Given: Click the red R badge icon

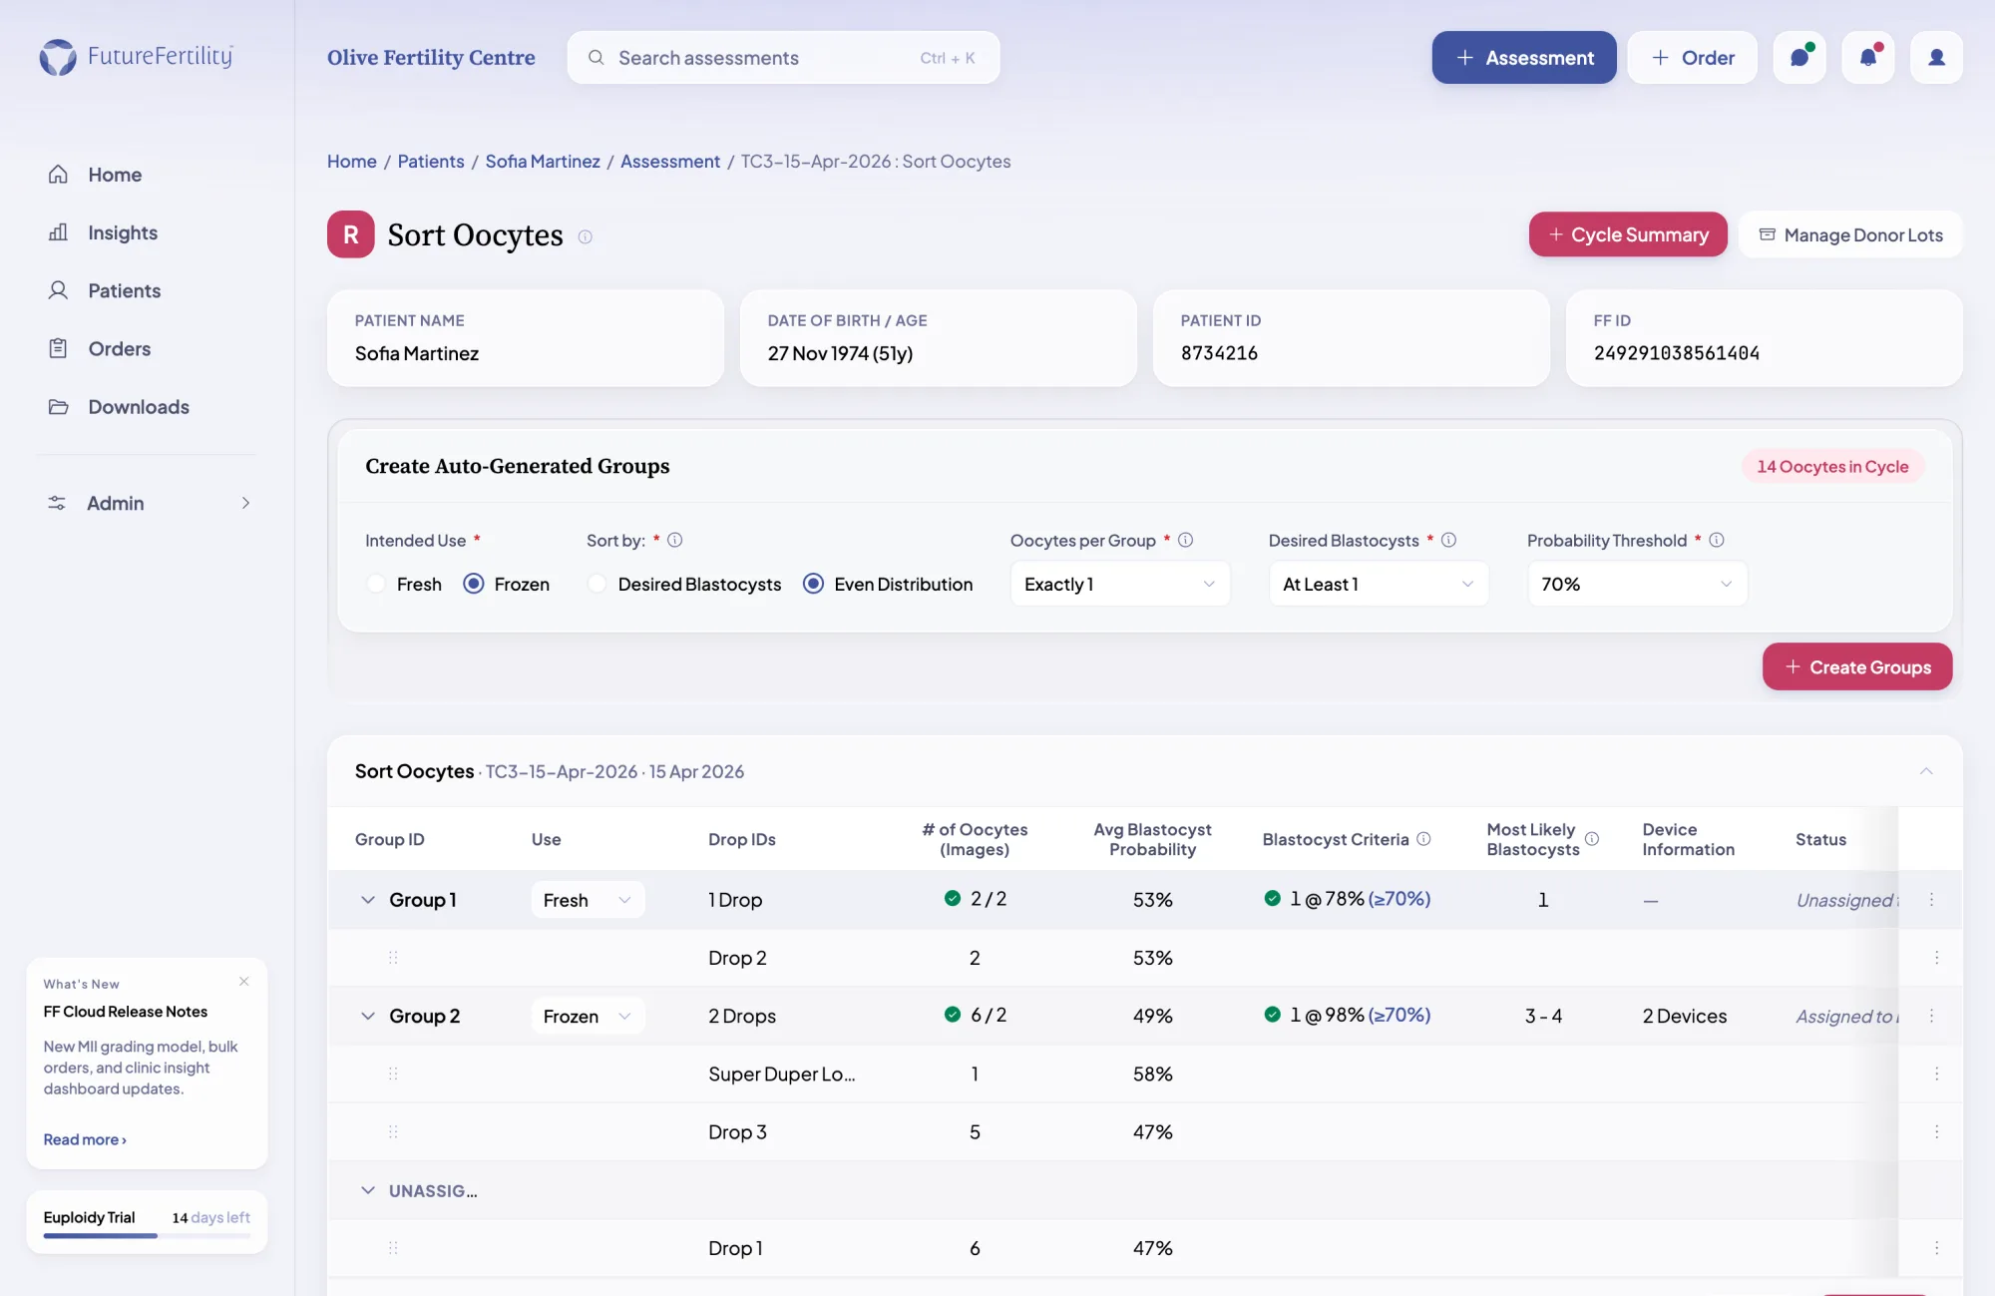Looking at the screenshot, I should (x=351, y=234).
